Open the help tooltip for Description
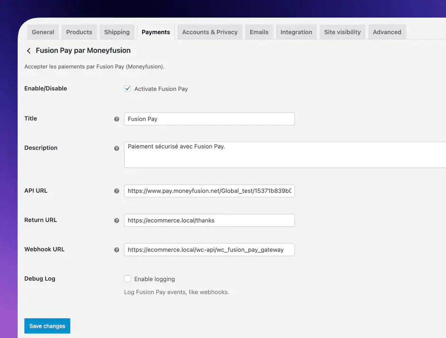Screen dimensions: 446x338 point(116,148)
